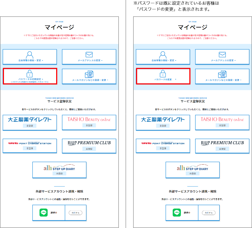Open 会員情報の登録・変更 in the right screenshot

(x=163, y=57)
